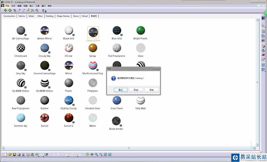Click the Open file folder icon
This screenshot has height=162, width=267.
[10, 155]
